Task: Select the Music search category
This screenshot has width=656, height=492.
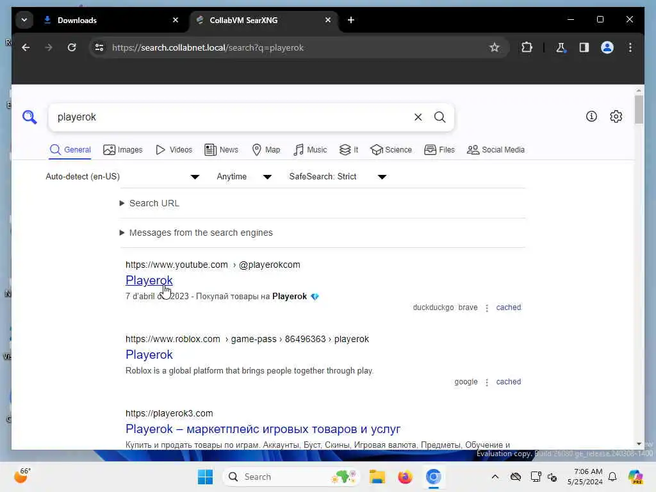Action: (310, 150)
